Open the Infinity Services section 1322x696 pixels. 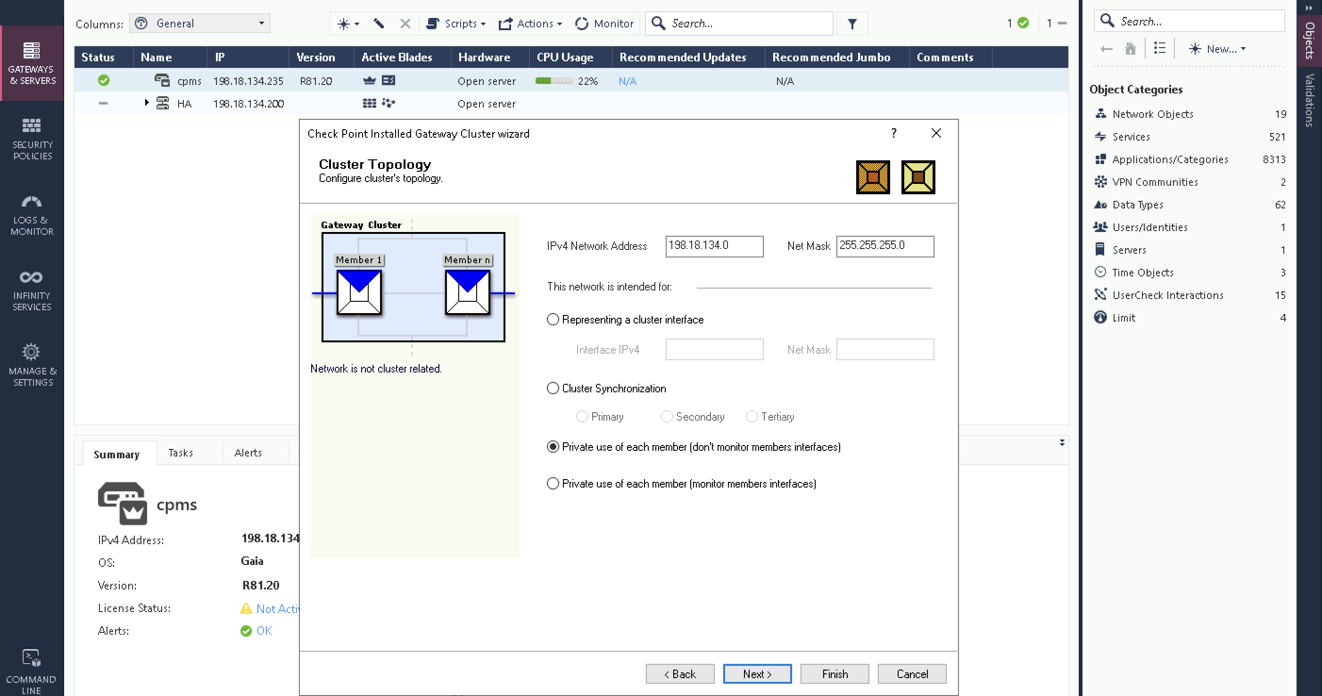point(32,290)
